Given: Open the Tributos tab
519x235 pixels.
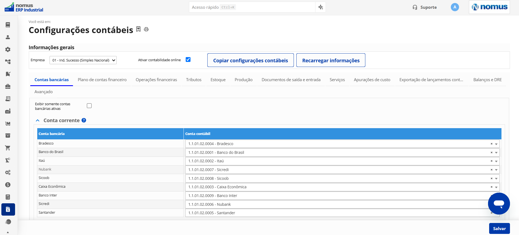Looking at the screenshot, I should (194, 80).
